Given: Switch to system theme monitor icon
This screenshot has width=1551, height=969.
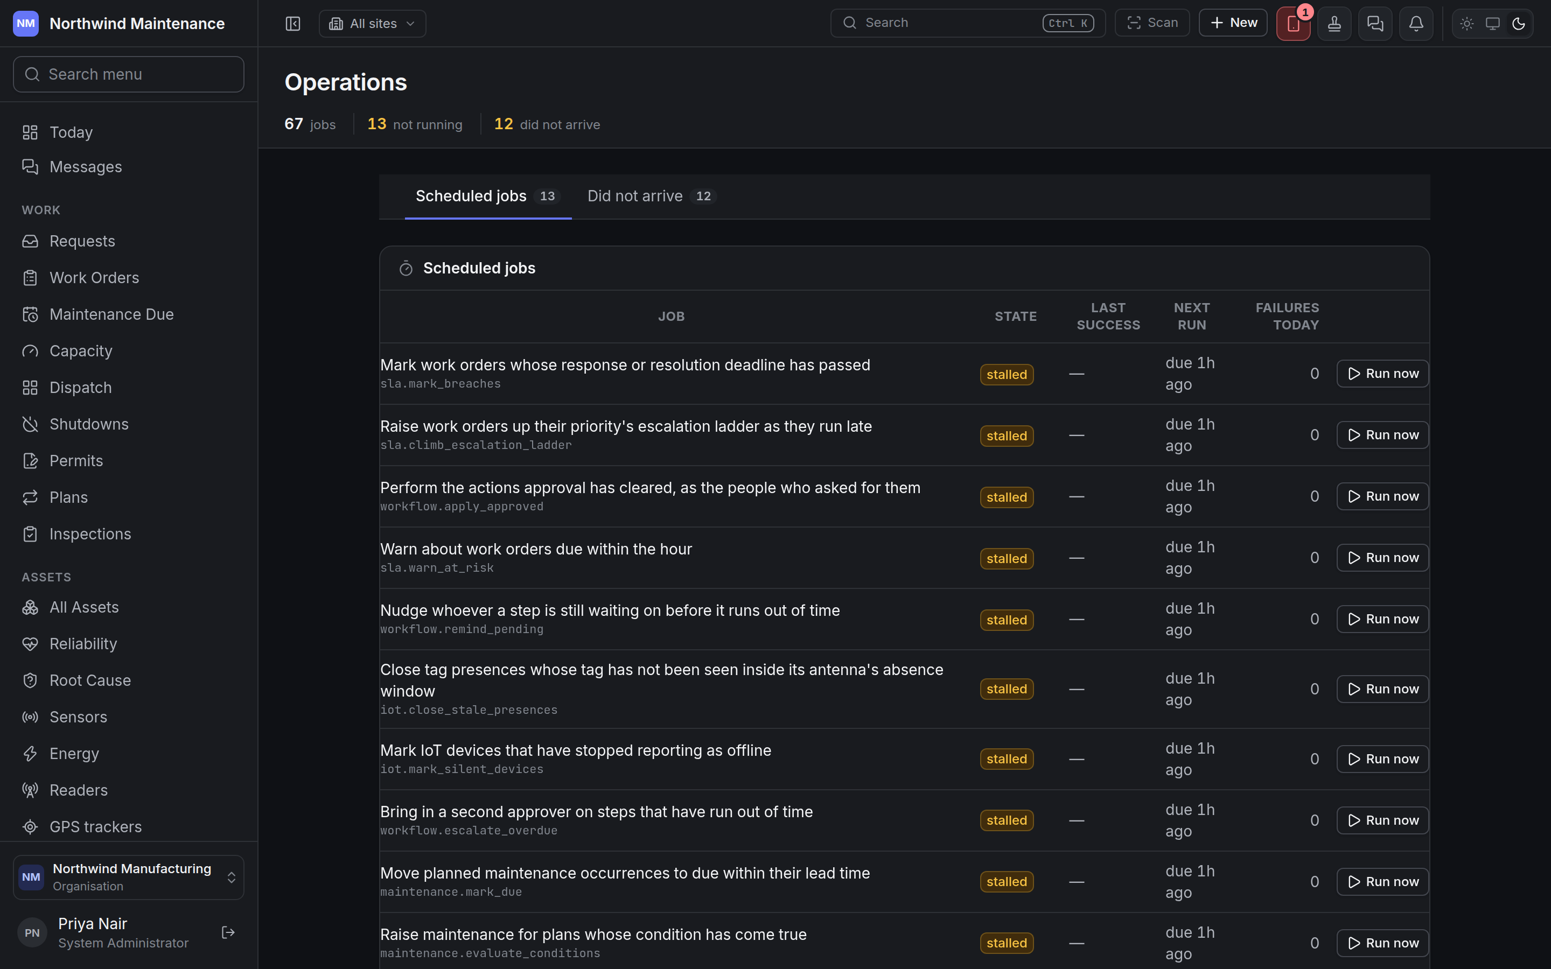Looking at the screenshot, I should 1493,24.
